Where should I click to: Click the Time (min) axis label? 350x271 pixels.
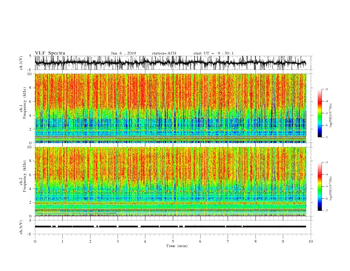[177, 246]
